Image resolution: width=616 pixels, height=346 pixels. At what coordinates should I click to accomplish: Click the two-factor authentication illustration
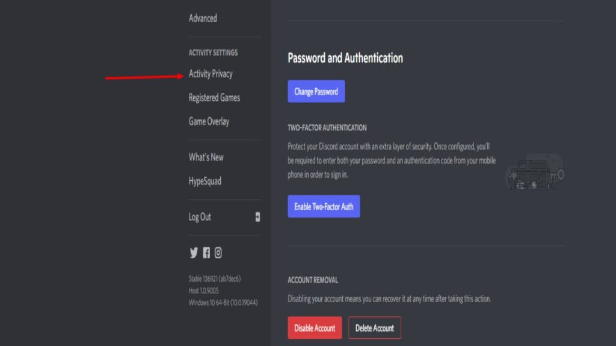pyautogui.click(x=535, y=171)
